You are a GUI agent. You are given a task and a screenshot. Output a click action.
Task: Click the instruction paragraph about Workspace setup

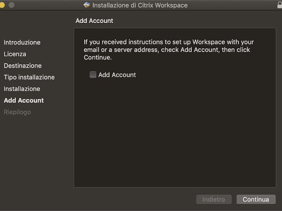(169, 50)
